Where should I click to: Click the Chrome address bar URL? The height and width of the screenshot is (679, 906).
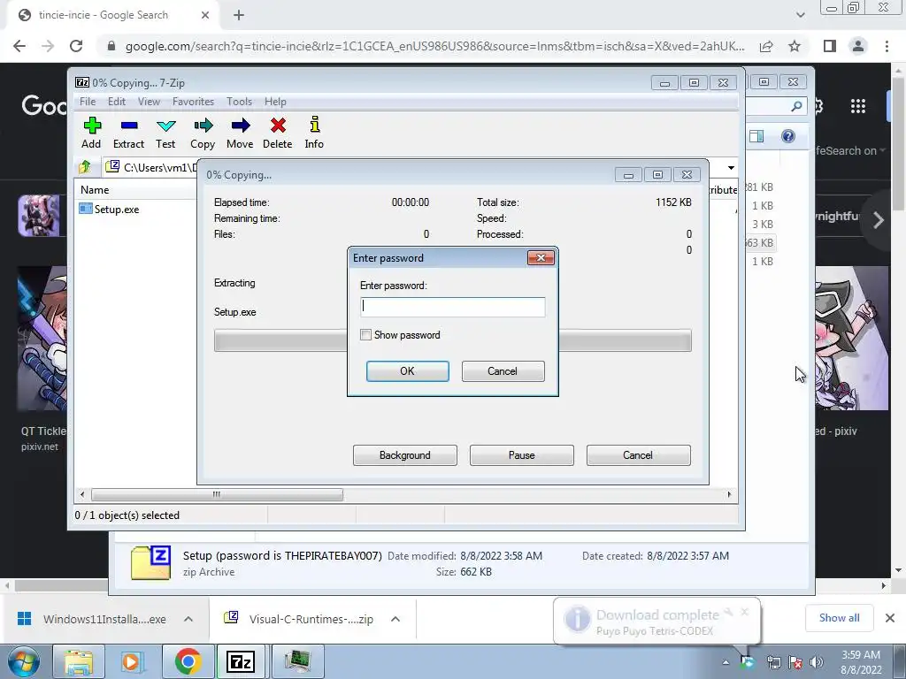434,46
